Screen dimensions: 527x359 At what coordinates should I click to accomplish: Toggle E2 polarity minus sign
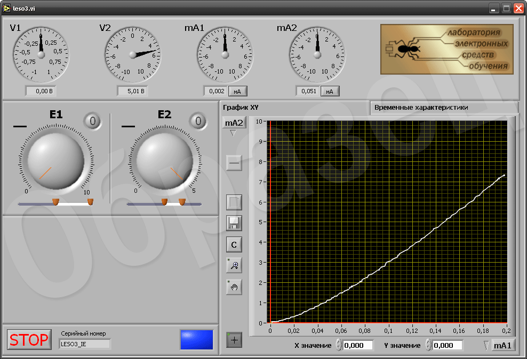click(128, 126)
